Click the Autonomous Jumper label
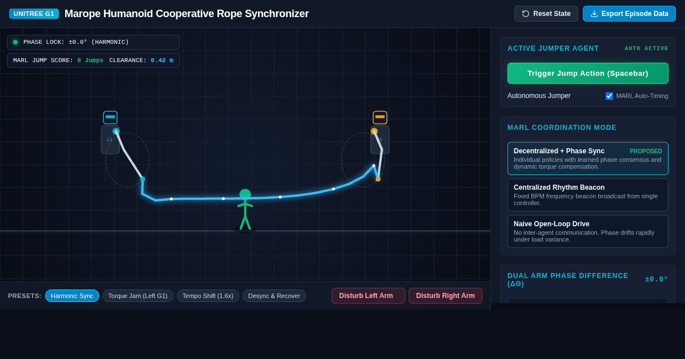 coord(539,96)
